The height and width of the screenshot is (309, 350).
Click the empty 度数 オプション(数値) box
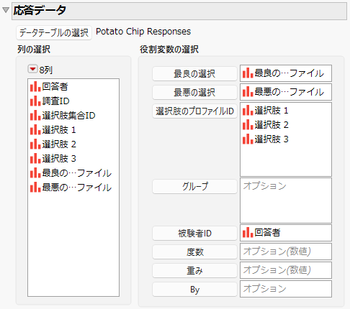[x=286, y=252]
